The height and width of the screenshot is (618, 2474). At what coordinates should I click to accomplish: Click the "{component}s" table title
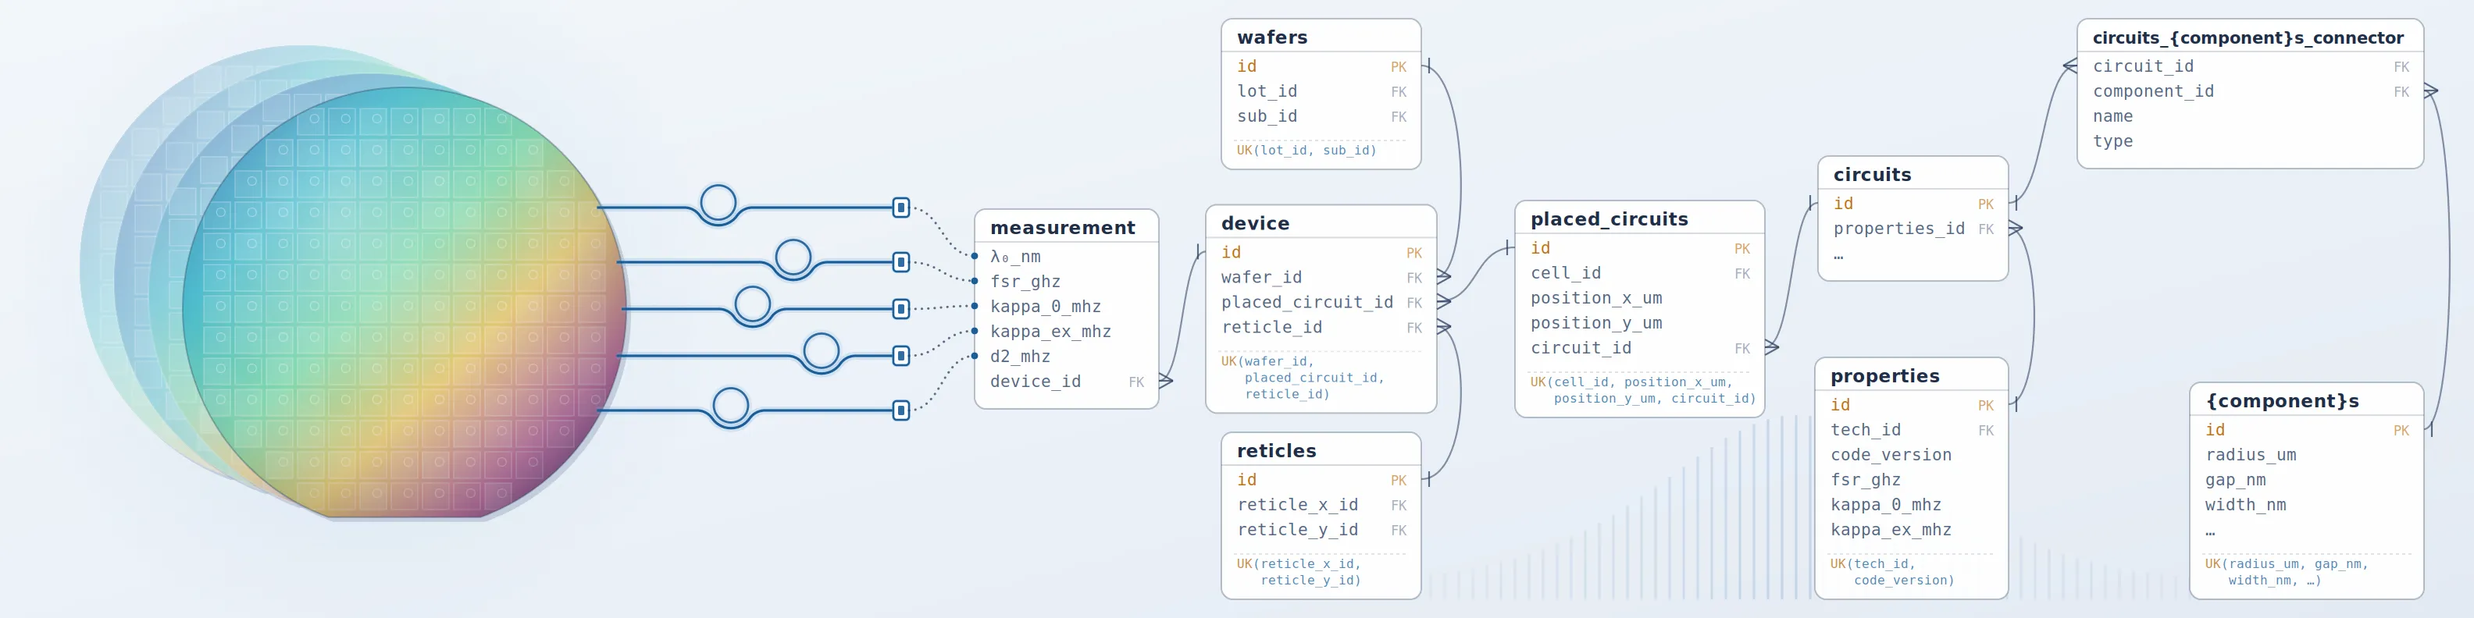(x=2282, y=401)
